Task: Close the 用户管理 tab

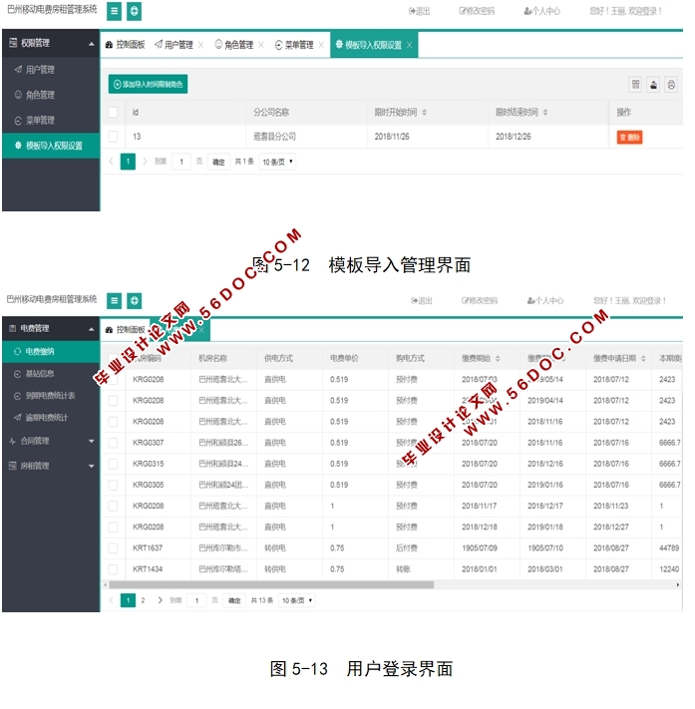Action: point(200,45)
